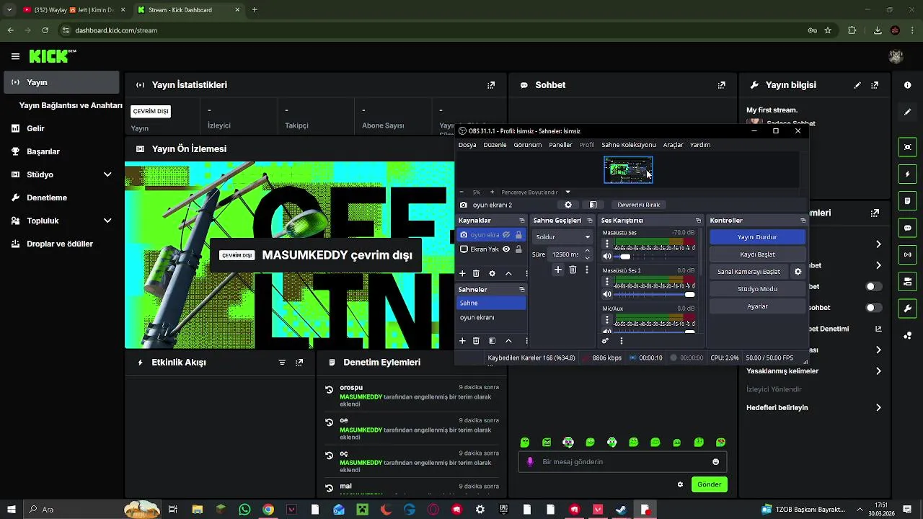Add a transition in Sahne Geçişleri
923x519 pixels.
click(557, 270)
